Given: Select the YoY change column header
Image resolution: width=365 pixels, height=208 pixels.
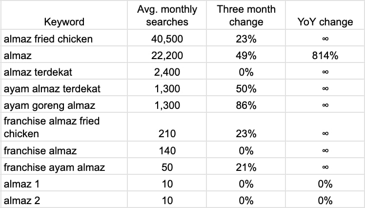Looking at the screenshot, I should click(x=325, y=21).
